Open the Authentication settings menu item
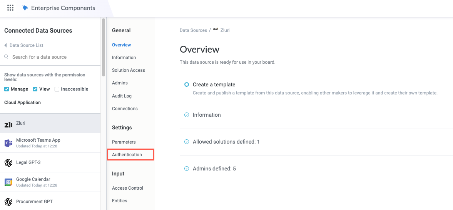 click(x=127, y=155)
